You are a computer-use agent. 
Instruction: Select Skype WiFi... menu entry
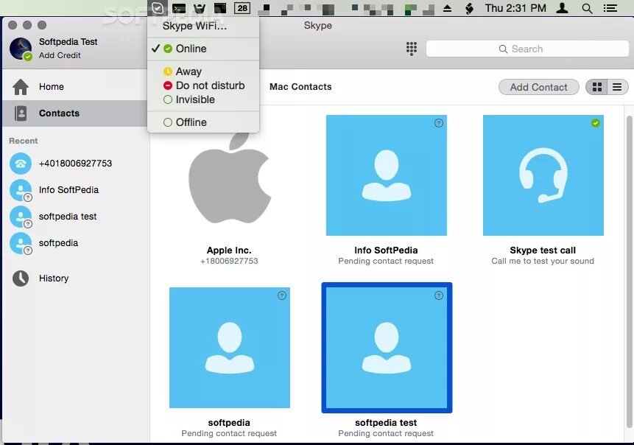(203, 26)
